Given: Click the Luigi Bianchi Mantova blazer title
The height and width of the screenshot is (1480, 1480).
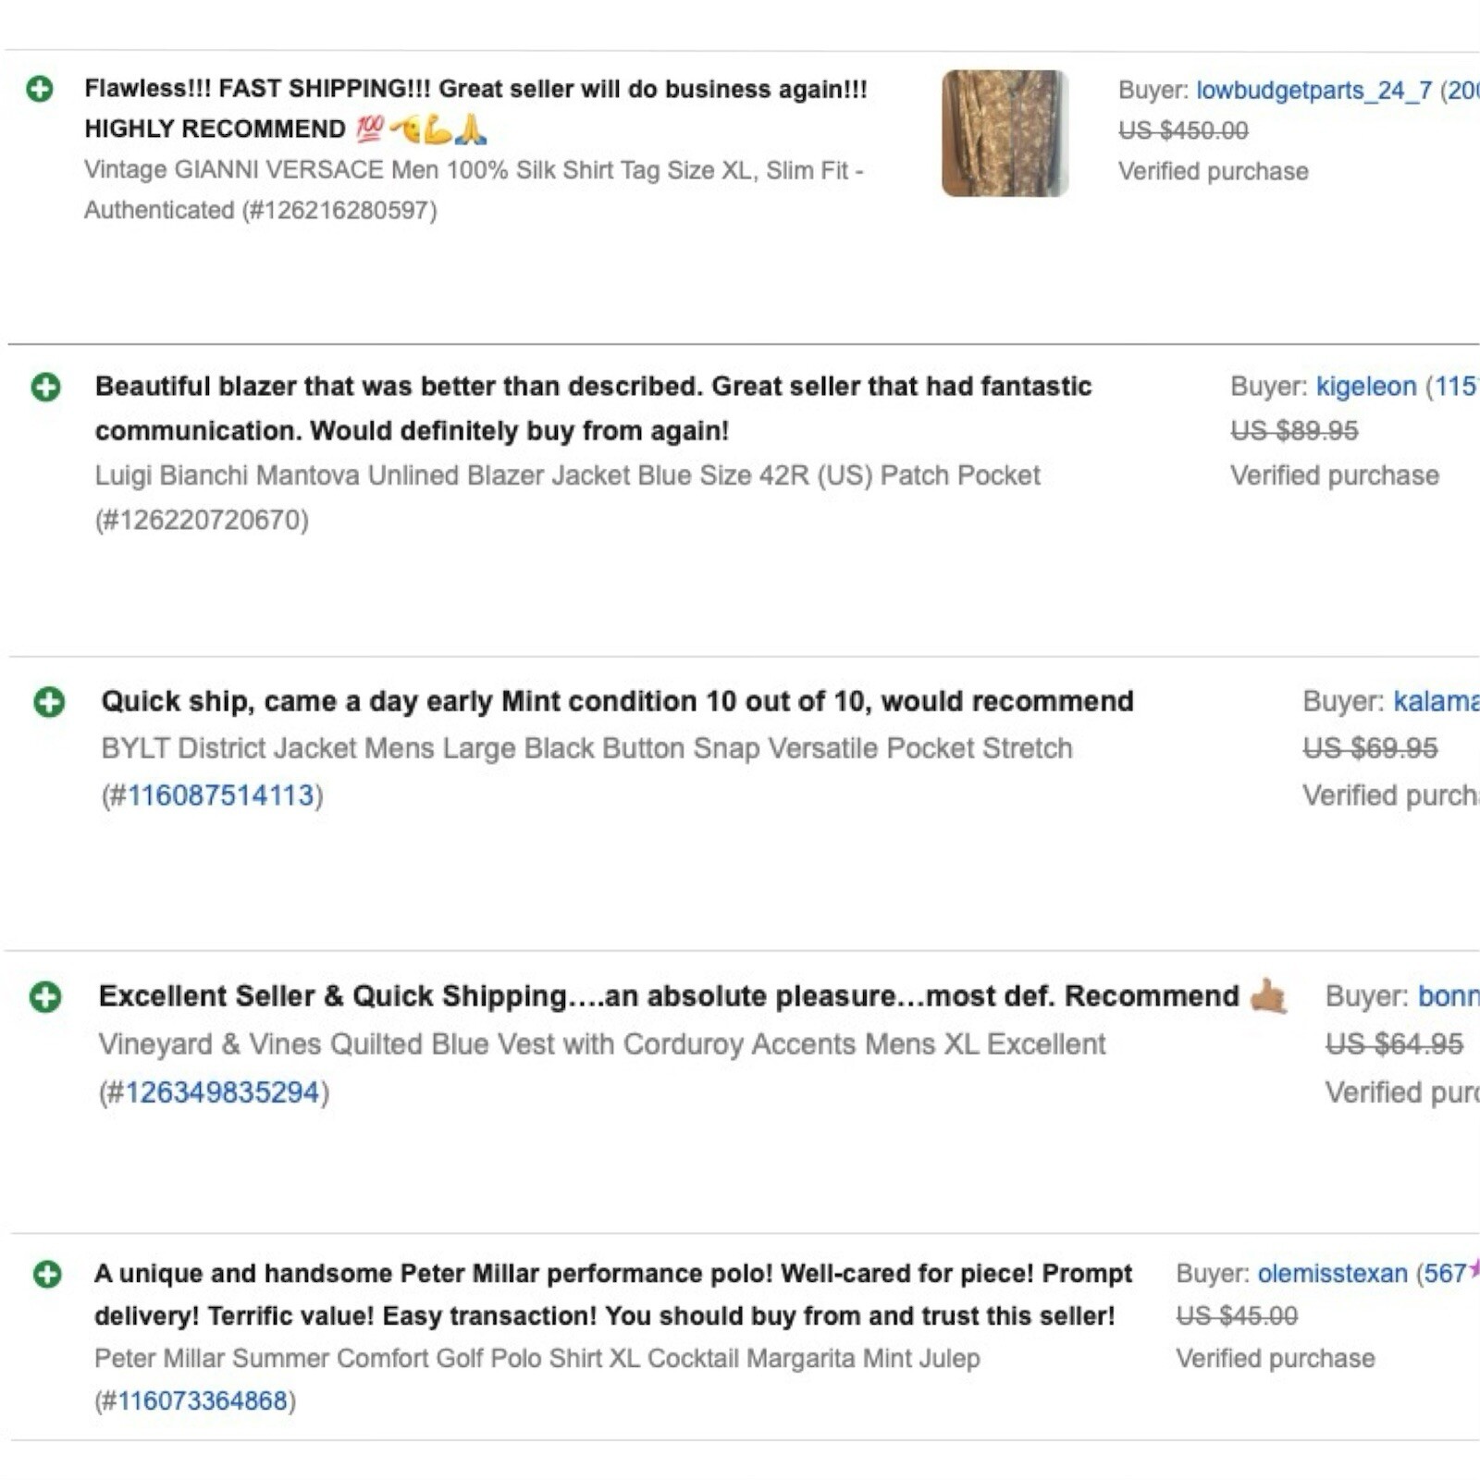Looking at the screenshot, I should [x=567, y=475].
